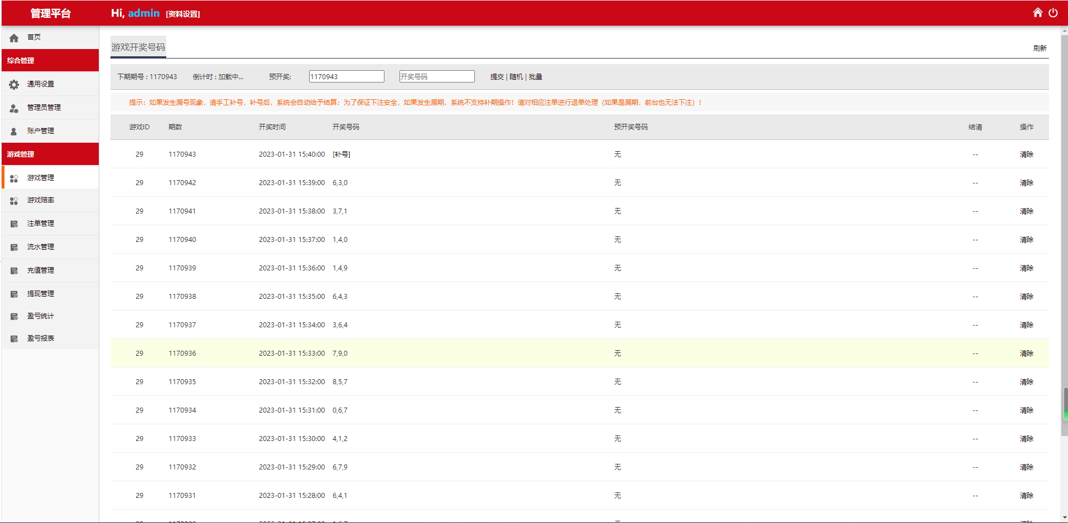
Task: Click the icon beside 流水管理
Action: point(14,248)
